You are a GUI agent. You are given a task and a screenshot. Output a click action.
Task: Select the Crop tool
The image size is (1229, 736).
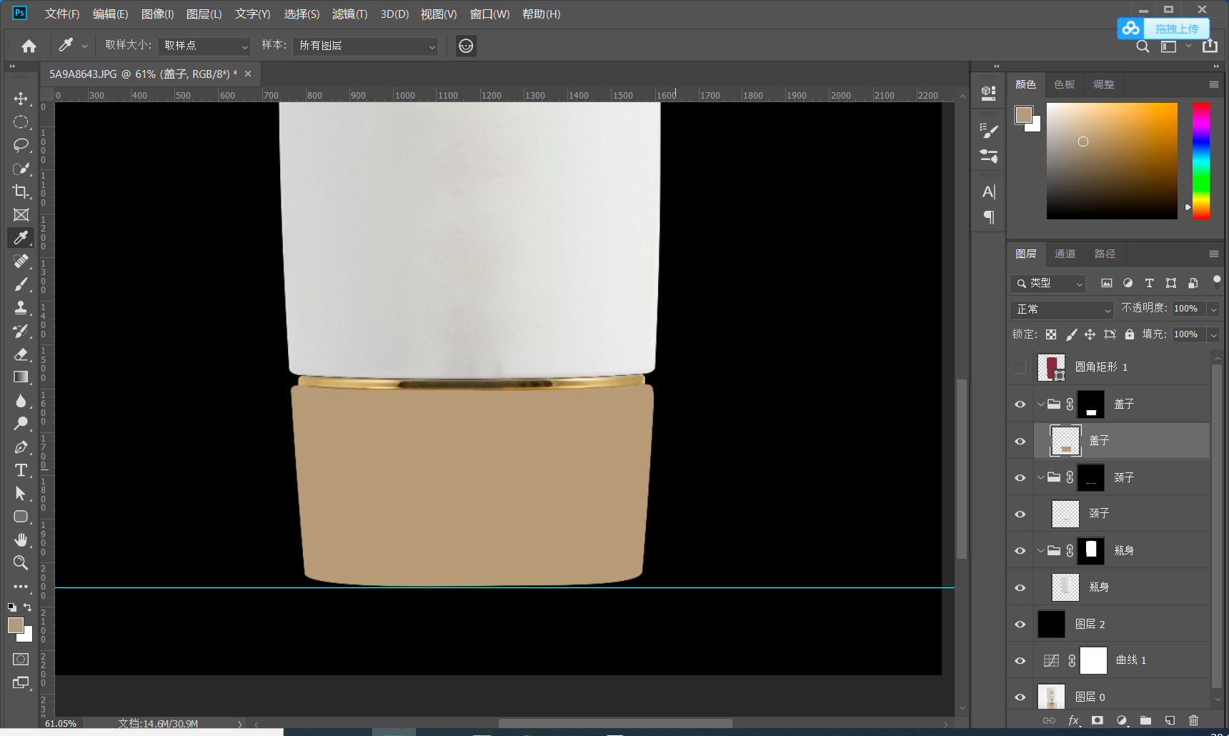pos(21,192)
